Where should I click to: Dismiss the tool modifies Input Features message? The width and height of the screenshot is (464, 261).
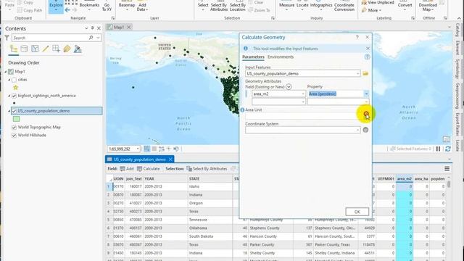pyautogui.click(x=368, y=49)
